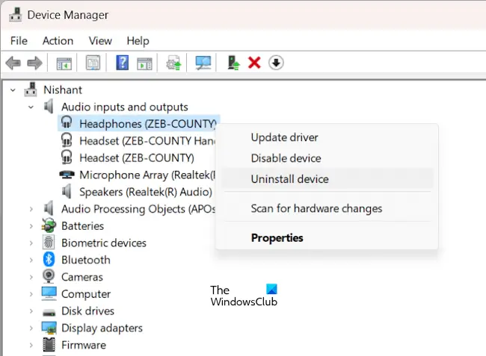Expand the Bluetooth category
Image resolution: width=486 pixels, height=356 pixels.
click(x=31, y=260)
